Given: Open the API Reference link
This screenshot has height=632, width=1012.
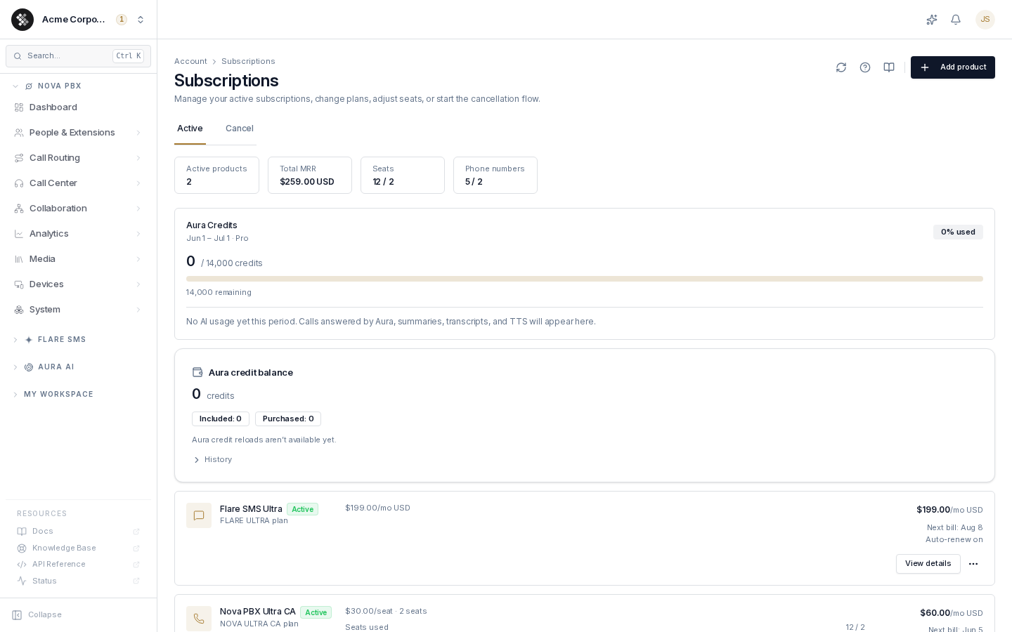Looking at the screenshot, I should pos(78,565).
